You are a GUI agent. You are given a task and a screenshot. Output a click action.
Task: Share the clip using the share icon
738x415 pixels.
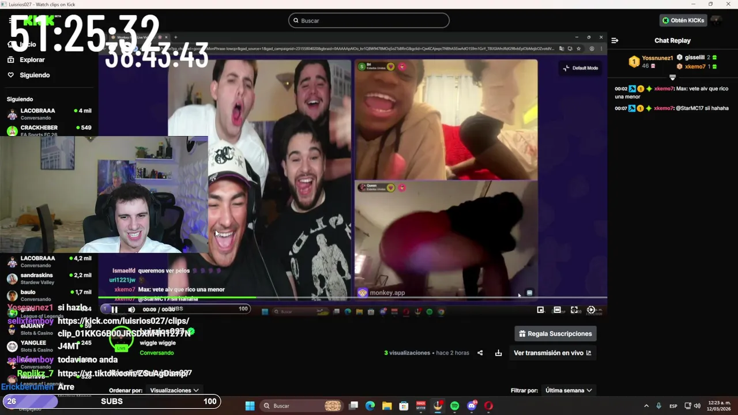480,353
